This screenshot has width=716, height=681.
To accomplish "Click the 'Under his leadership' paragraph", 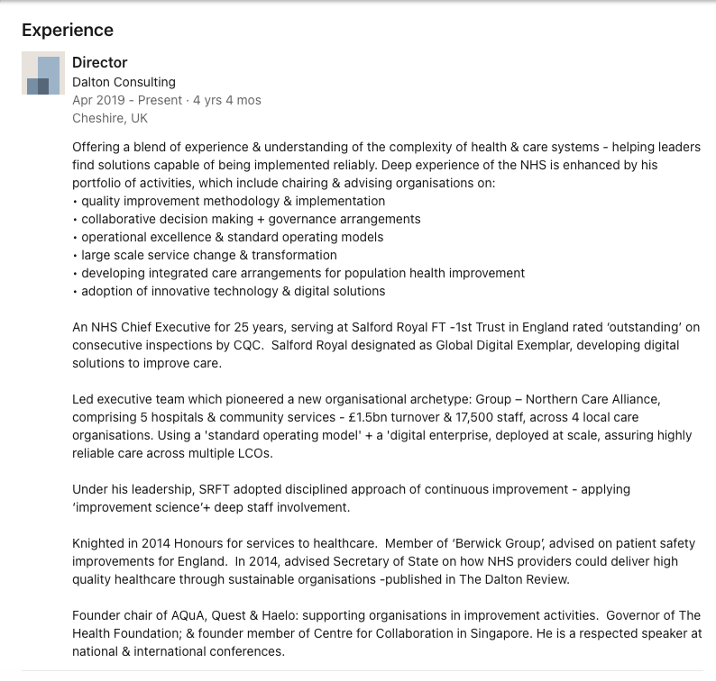I will 351,498.
